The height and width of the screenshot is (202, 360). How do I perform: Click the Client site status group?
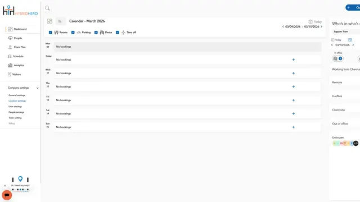339,110
